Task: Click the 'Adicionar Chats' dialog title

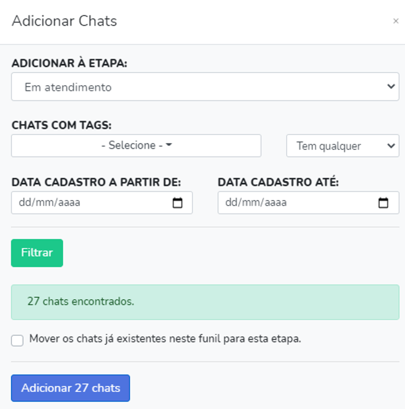Action: point(65,21)
